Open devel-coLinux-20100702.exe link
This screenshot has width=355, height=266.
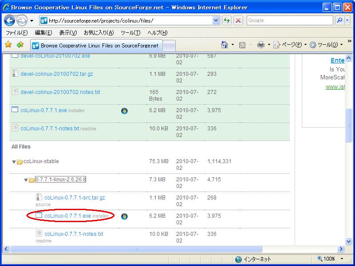coord(55,56)
